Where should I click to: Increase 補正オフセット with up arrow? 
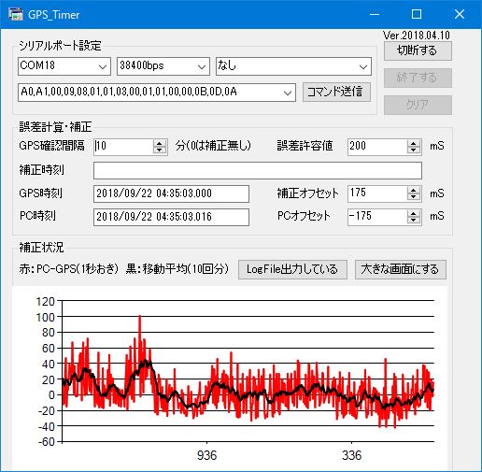414,191
